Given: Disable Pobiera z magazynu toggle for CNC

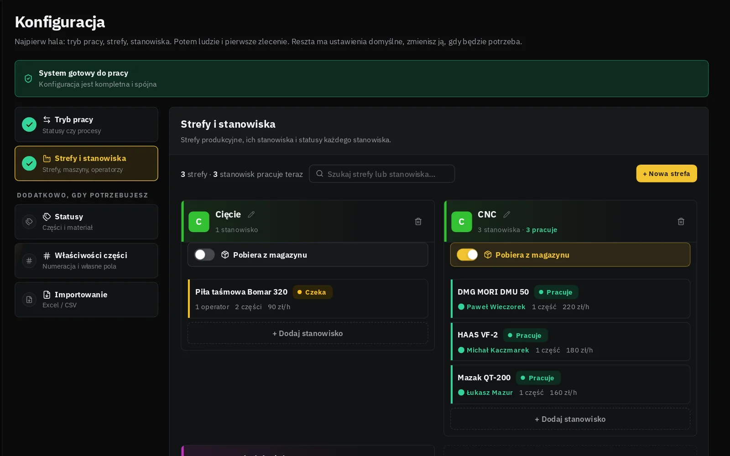Looking at the screenshot, I should coord(467,255).
